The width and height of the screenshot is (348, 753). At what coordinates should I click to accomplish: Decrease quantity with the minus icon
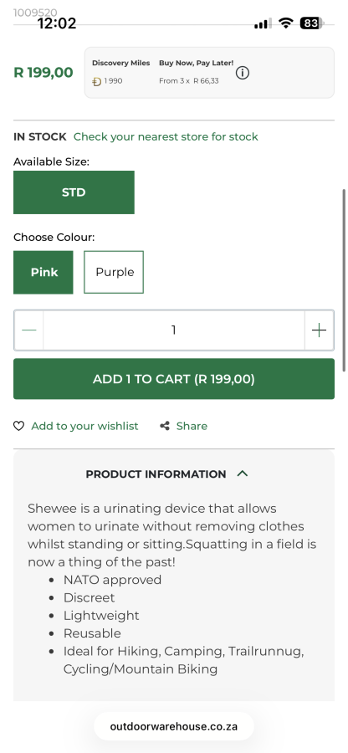pos(28,330)
